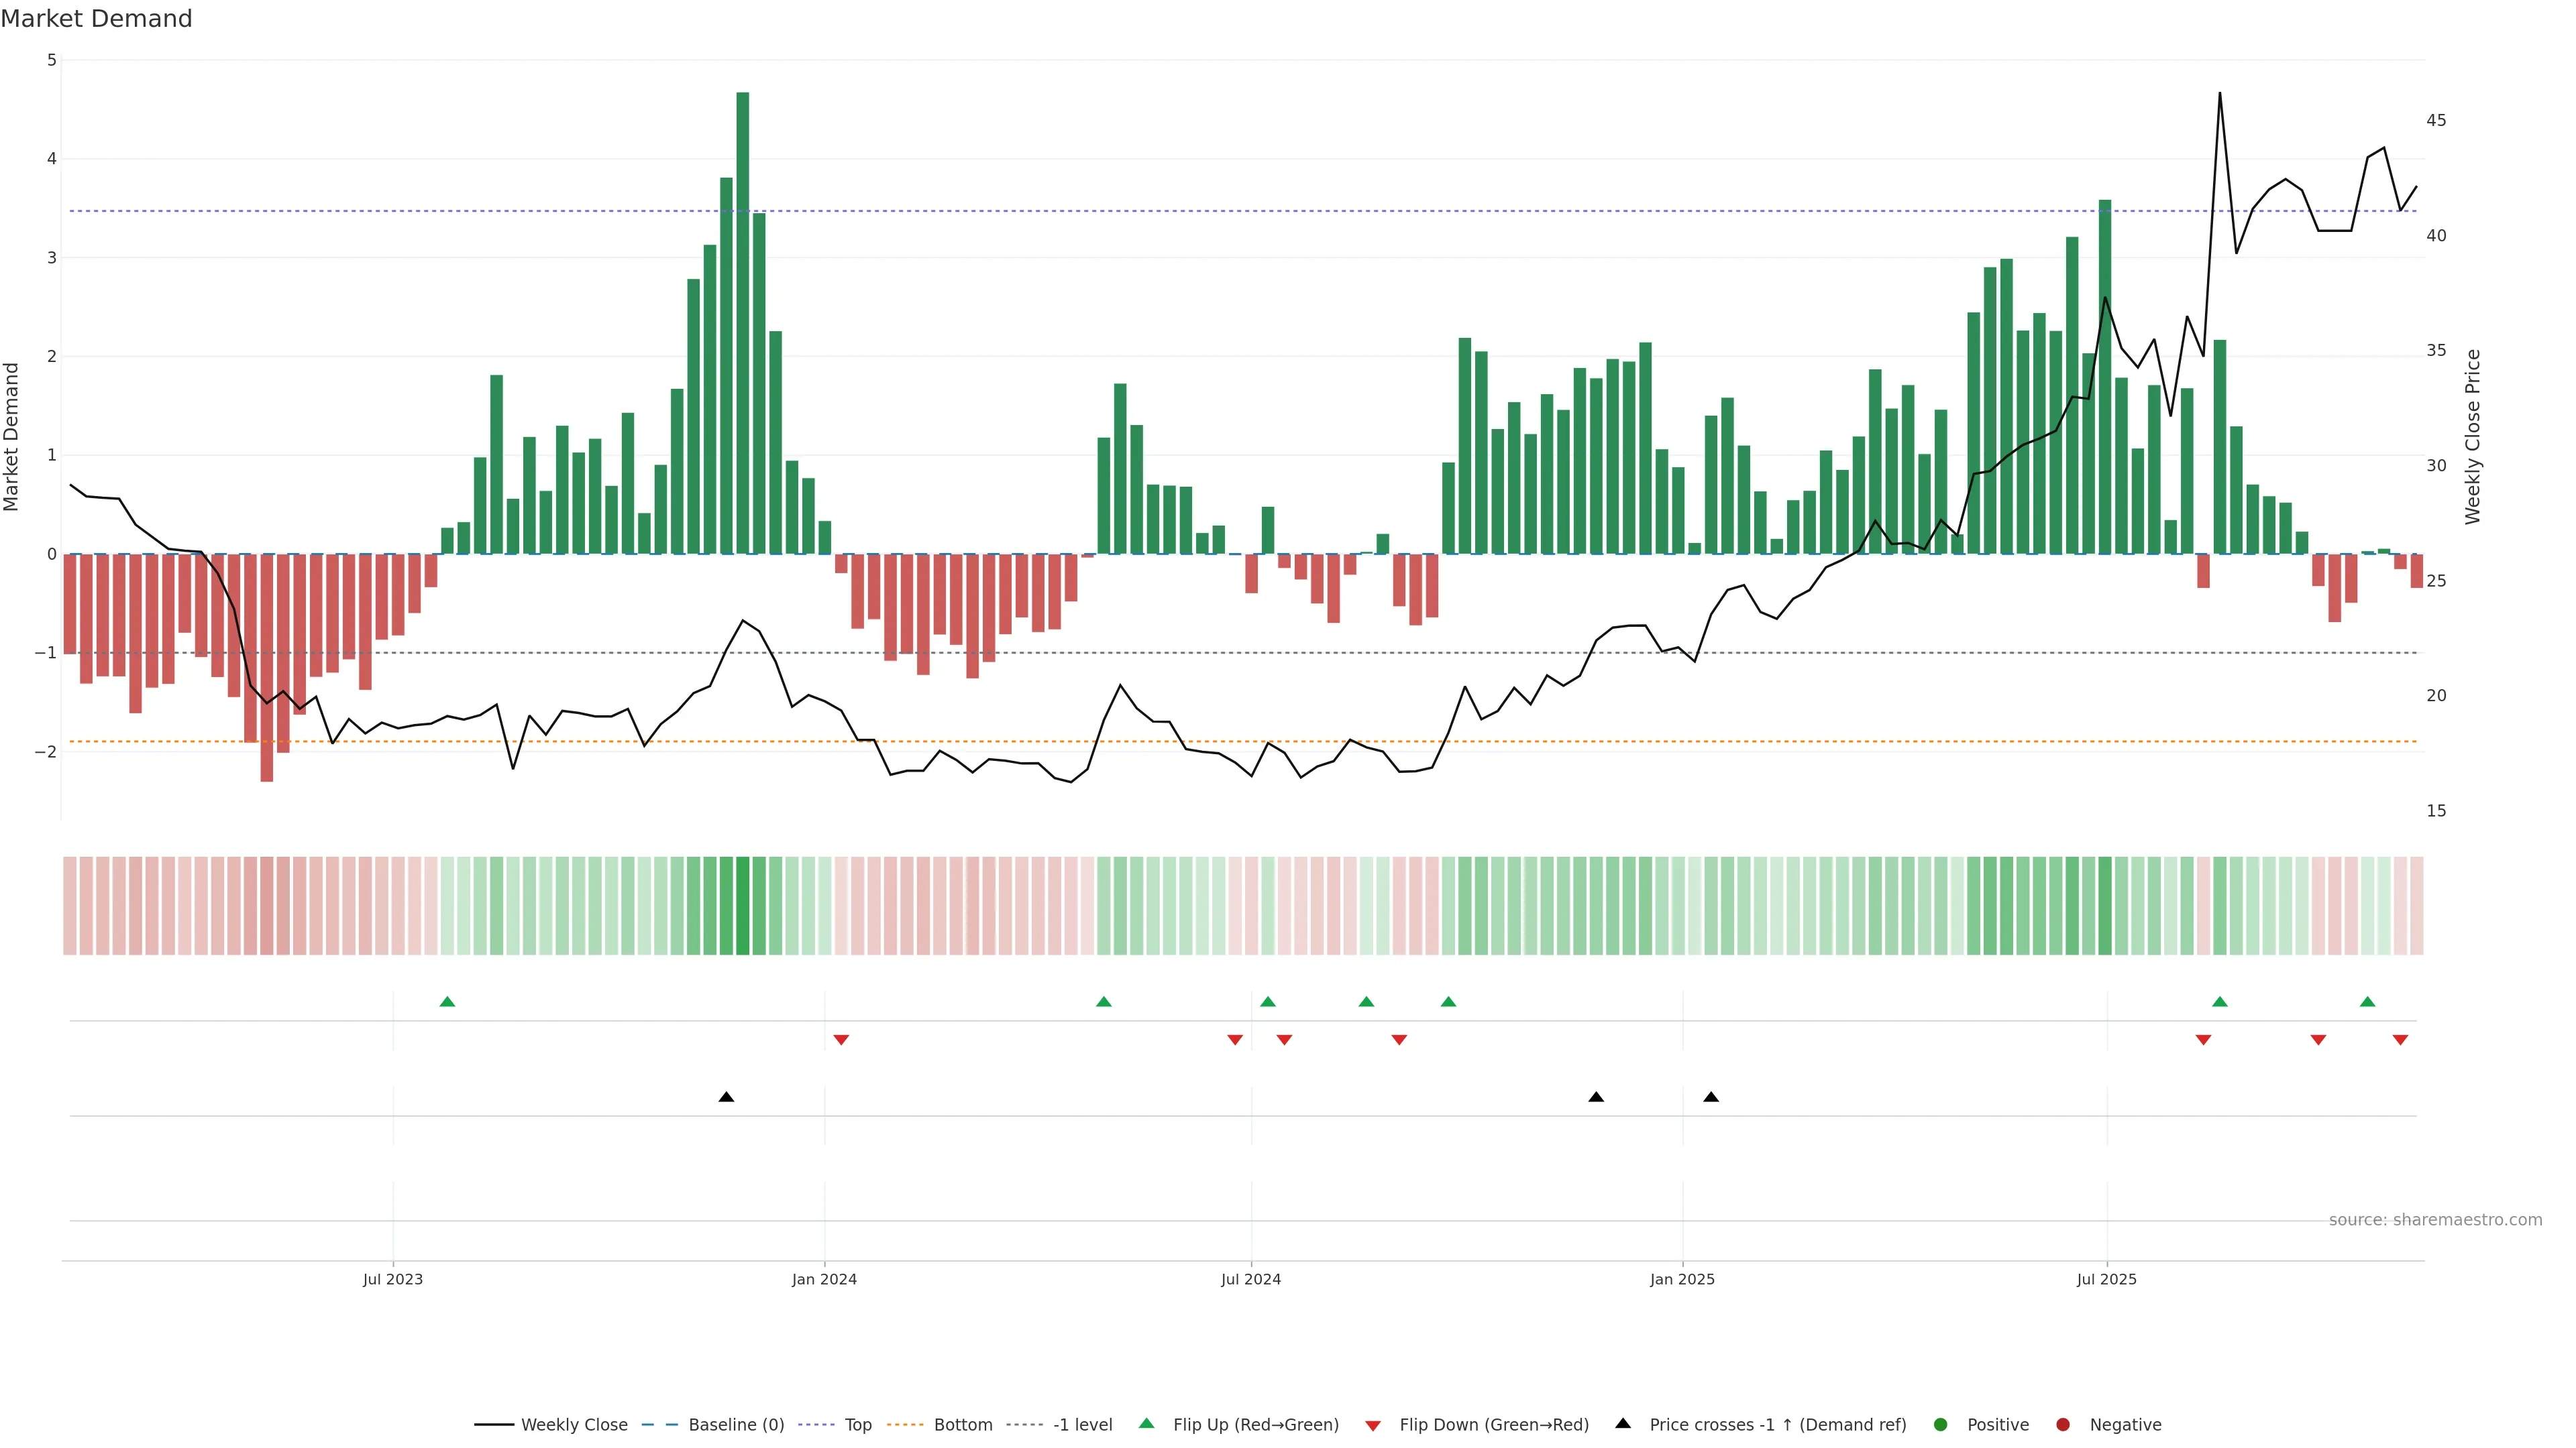2576x1448 pixels.
Task: Click red flip-down marker near Jan 2024
Action: coord(841,1040)
